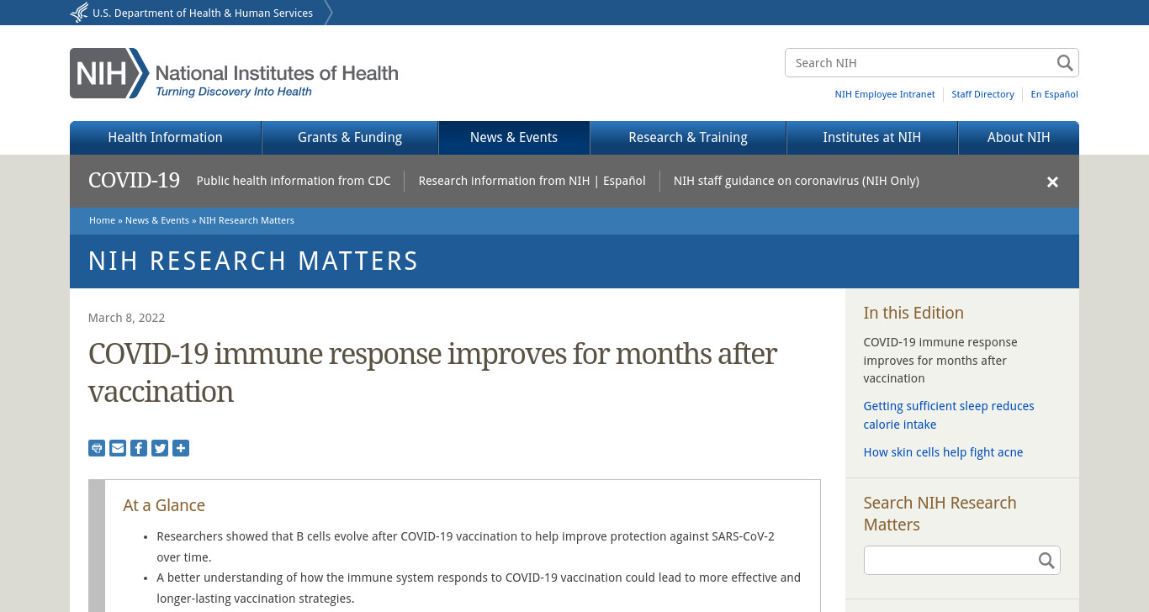Click the March 8, 2022 date

coord(126,318)
